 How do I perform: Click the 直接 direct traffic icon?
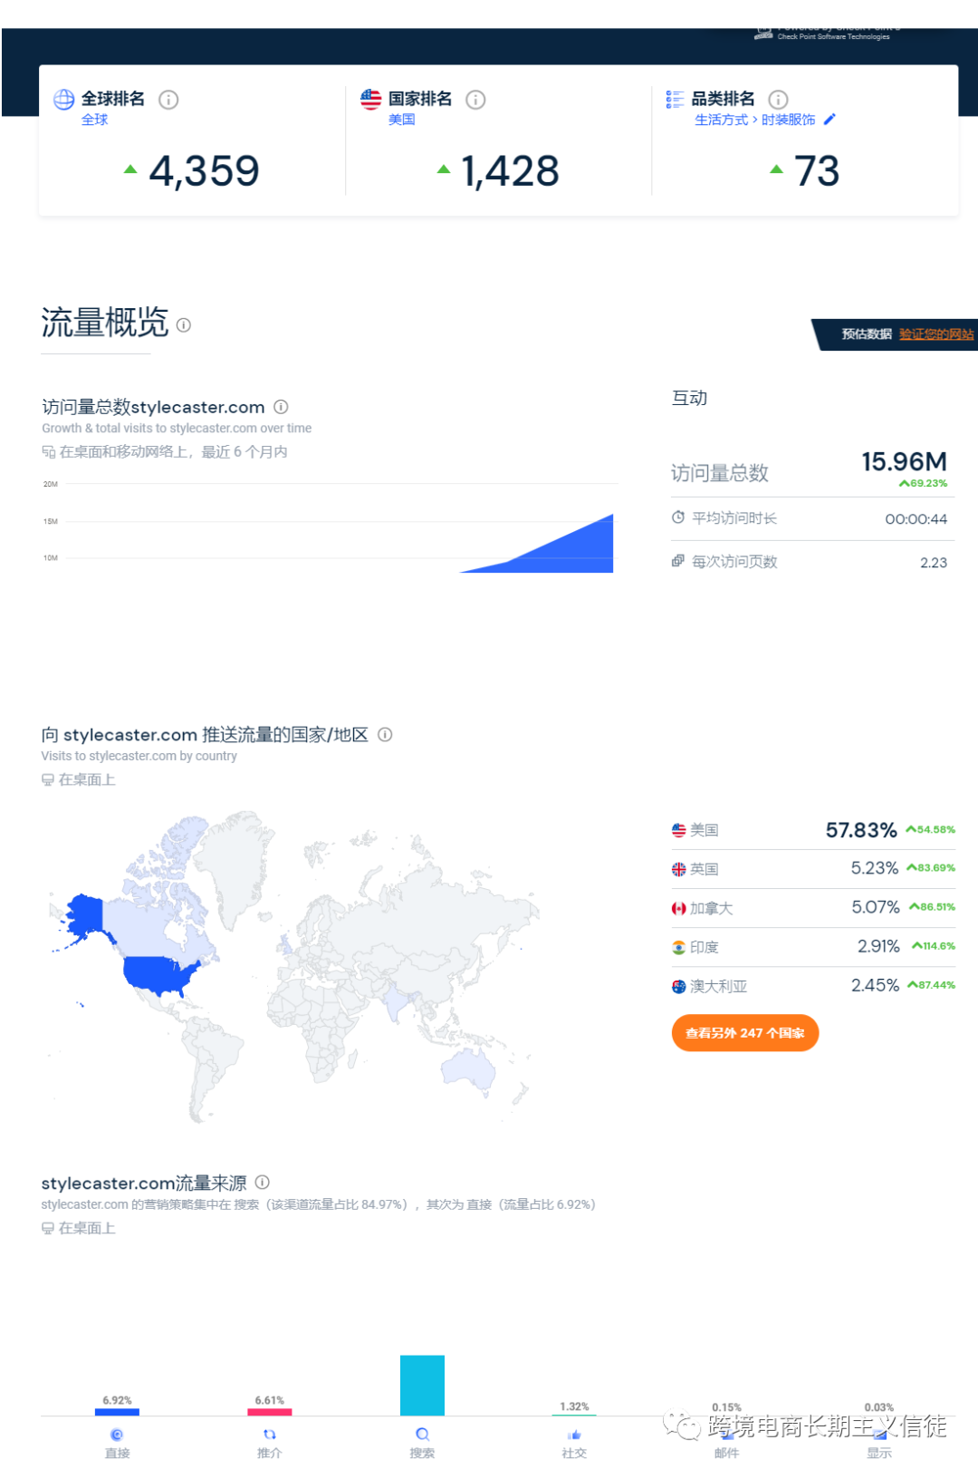coord(117,1435)
